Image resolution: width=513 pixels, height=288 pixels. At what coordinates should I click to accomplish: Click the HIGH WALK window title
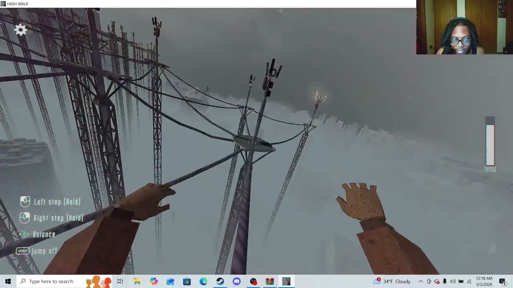click(x=18, y=4)
